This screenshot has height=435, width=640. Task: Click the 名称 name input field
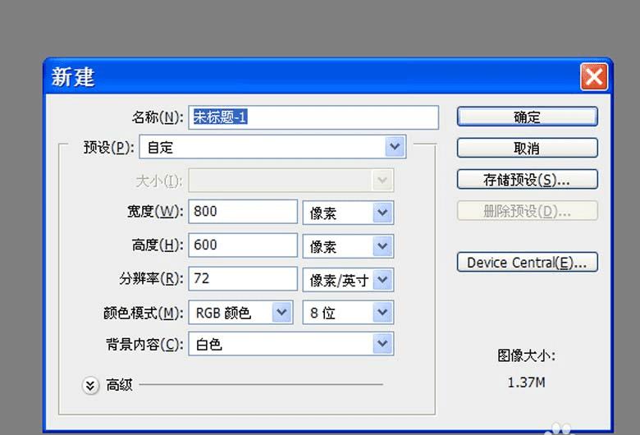(313, 117)
